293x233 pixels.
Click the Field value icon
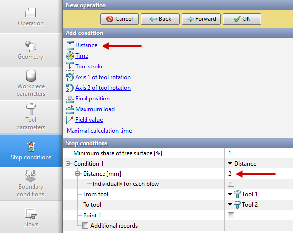pyautogui.click(x=70, y=120)
